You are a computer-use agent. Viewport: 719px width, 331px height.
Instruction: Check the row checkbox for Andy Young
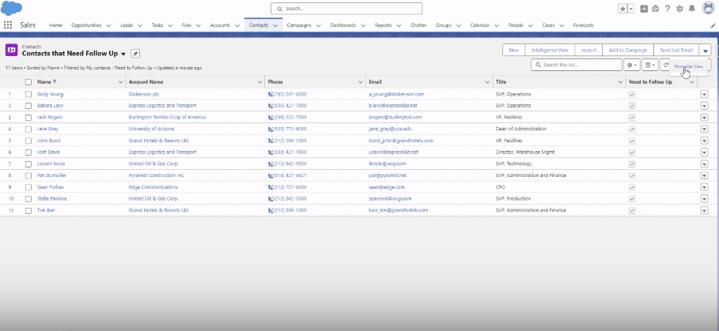pos(28,94)
